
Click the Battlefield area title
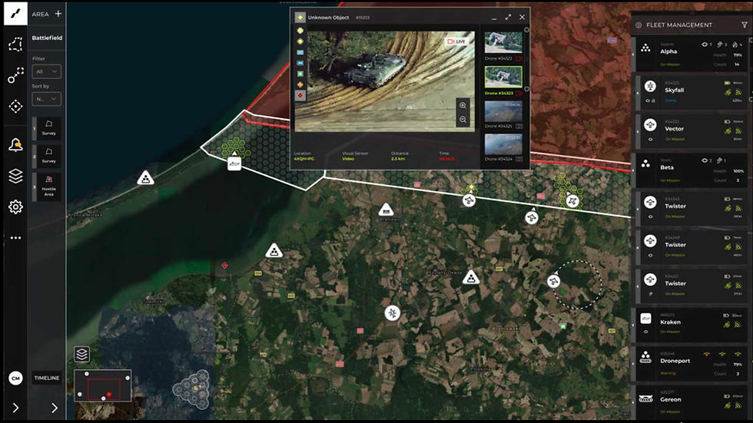47,38
